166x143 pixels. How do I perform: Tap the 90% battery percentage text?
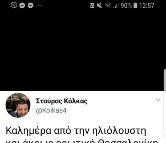pos(126,6)
